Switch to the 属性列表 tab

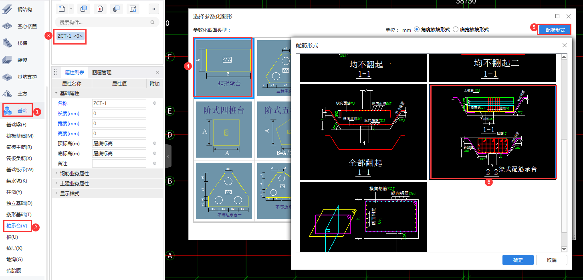pos(75,73)
